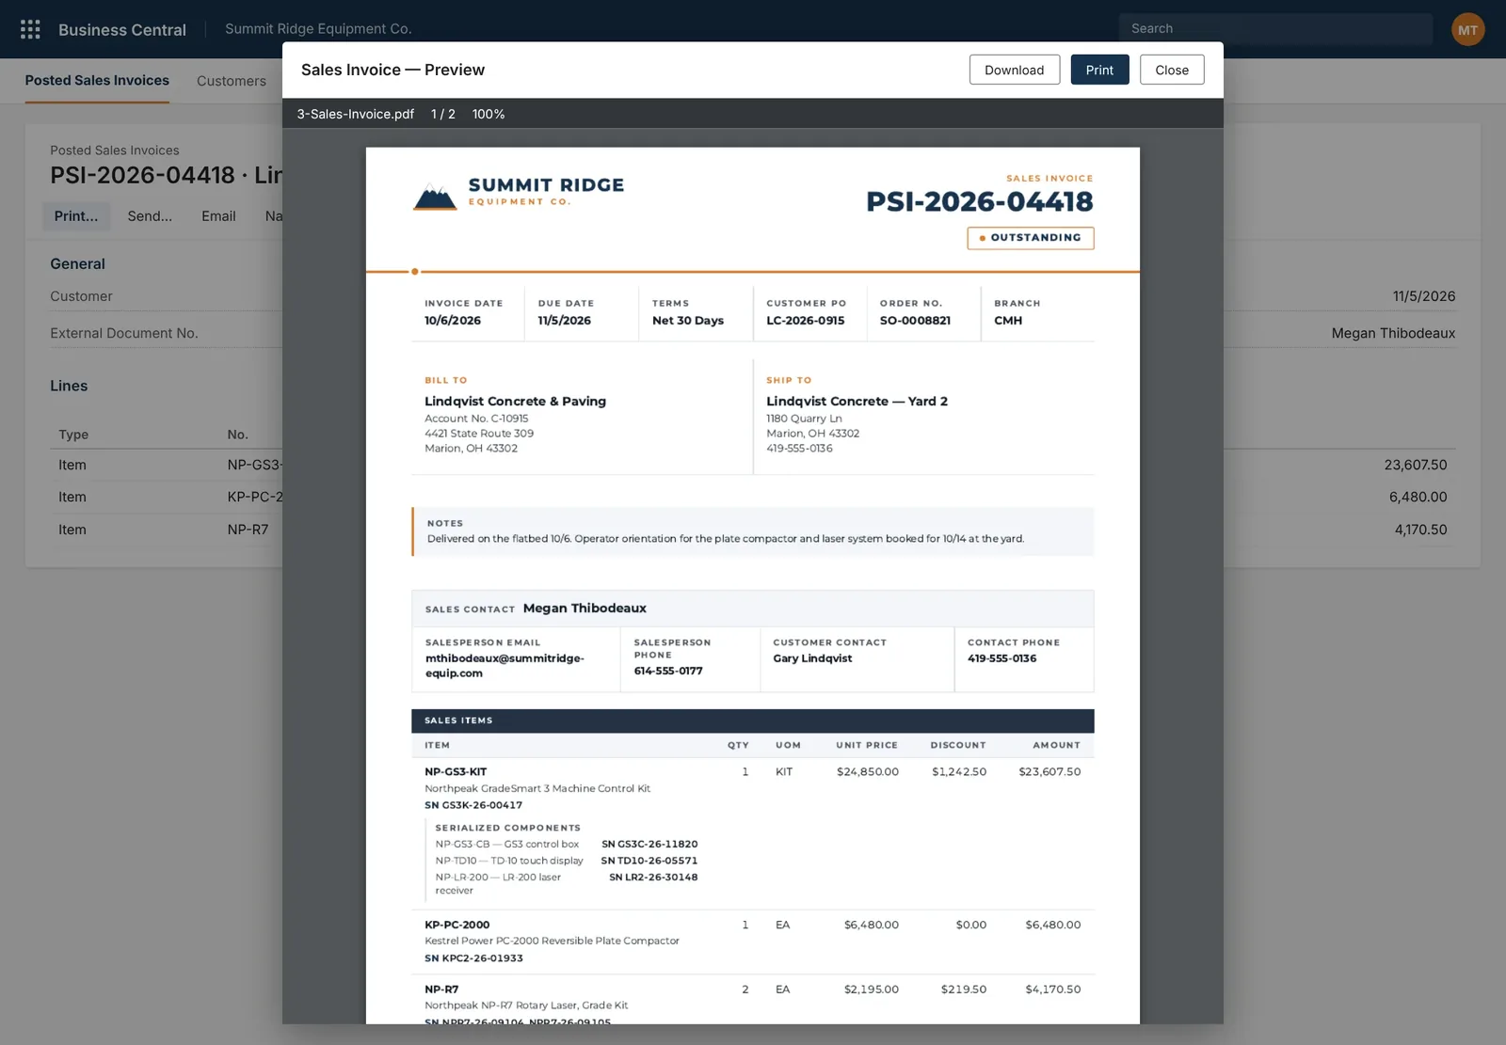Screen dimensions: 1506x1045
Task: Click the Search field in top bar
Action: (x=1275, y=29)
